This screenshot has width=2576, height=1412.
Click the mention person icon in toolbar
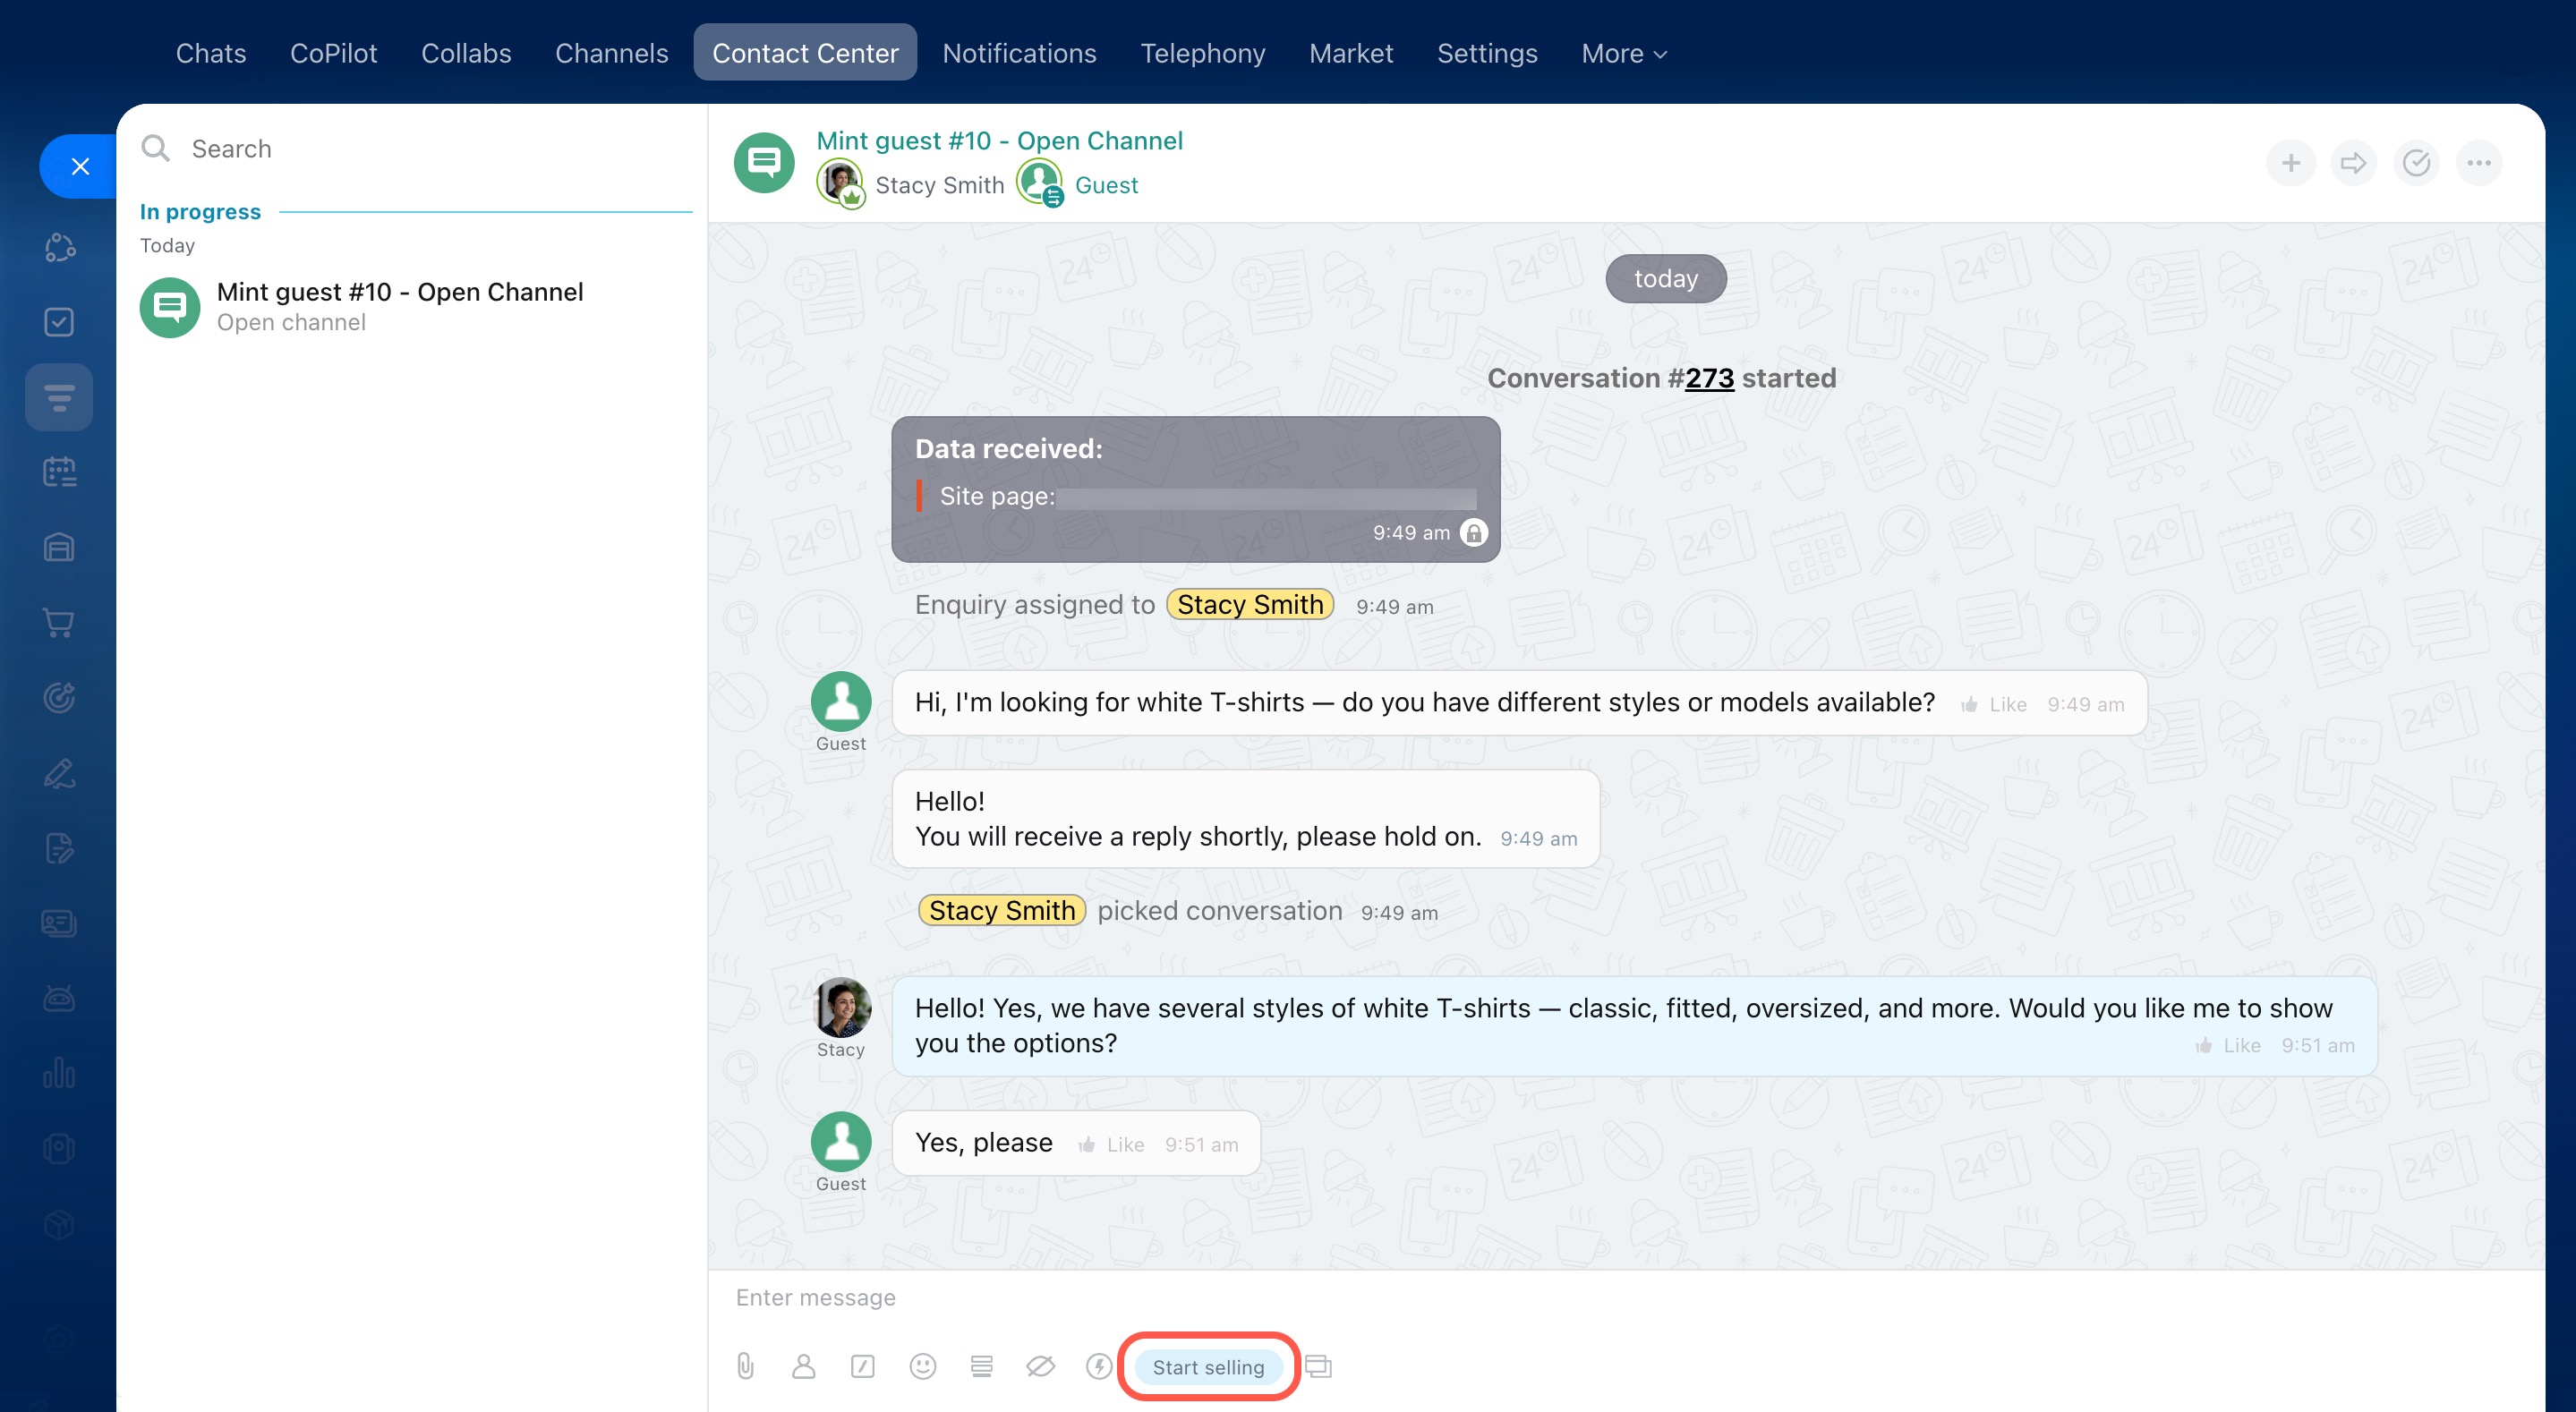click(x=803, y=1366)
